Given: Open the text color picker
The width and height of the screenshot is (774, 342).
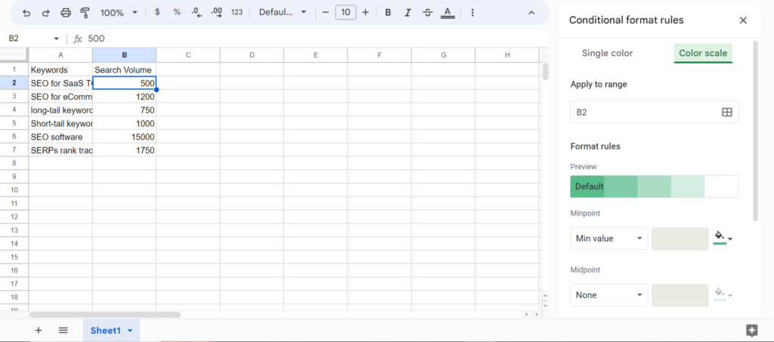Looking at the screenshot, I should click(447, 13).
